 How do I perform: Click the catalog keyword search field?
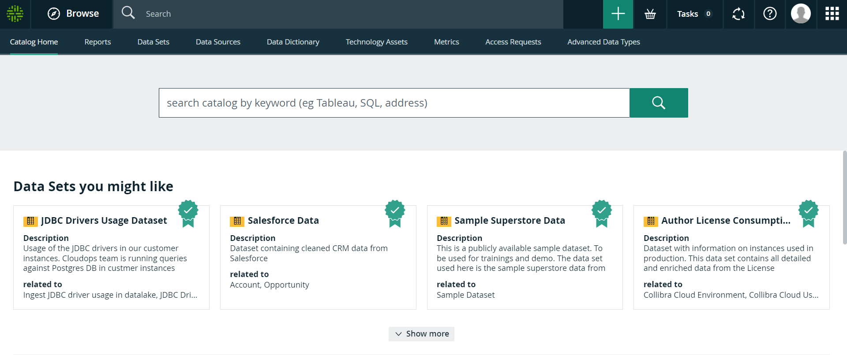pyautogui.click(x=394, y=103)
